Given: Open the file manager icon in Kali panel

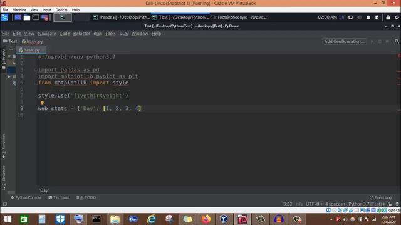Looking at the screenshot, I should point(27,17).
